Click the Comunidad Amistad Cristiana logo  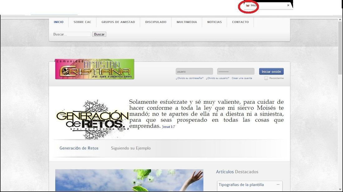(94, 69)
